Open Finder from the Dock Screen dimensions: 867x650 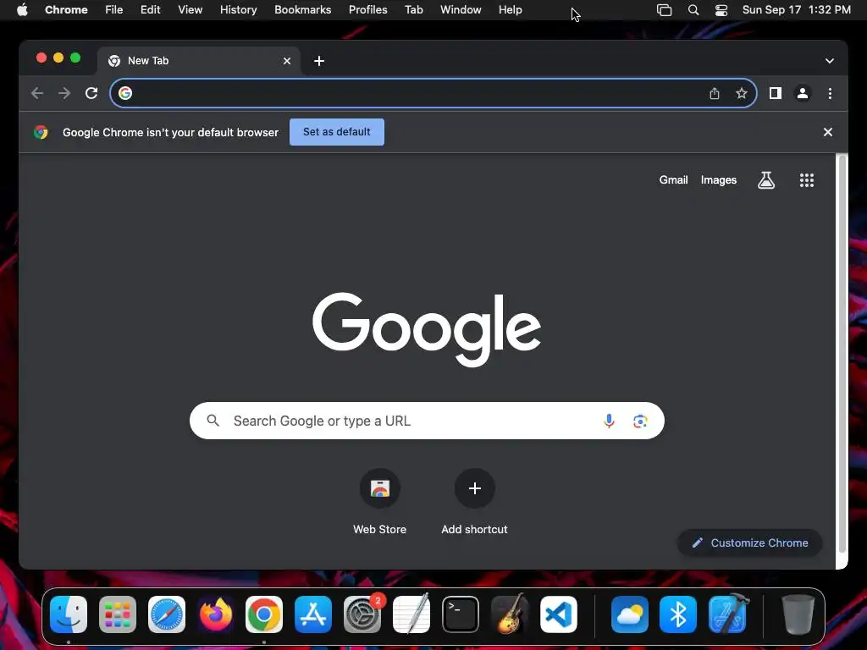(69, 614)
